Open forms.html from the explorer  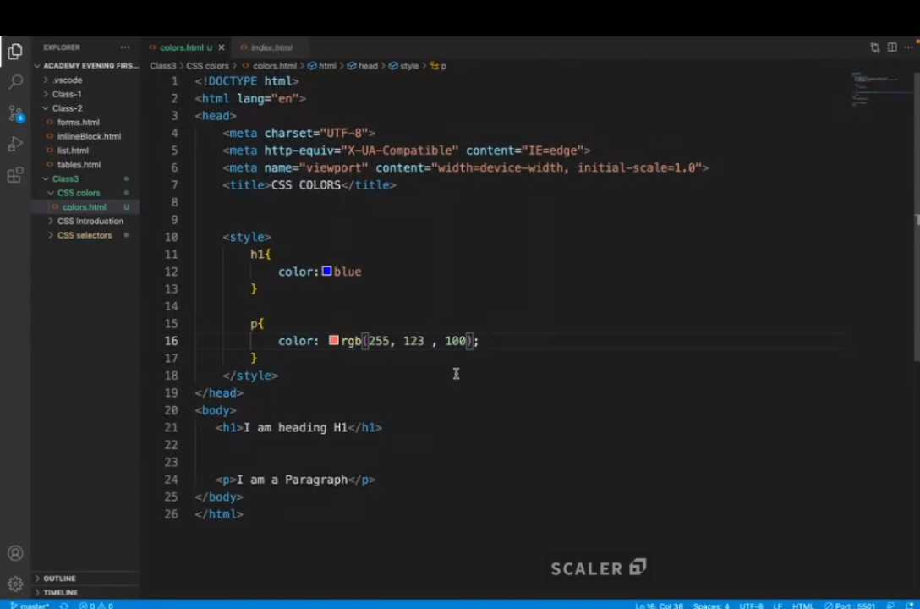[78, 123]
